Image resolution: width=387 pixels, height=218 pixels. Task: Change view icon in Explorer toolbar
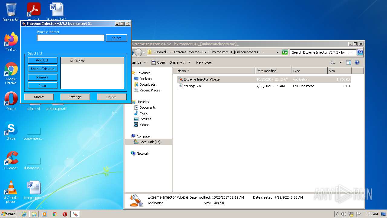click(x=333, y=62)
